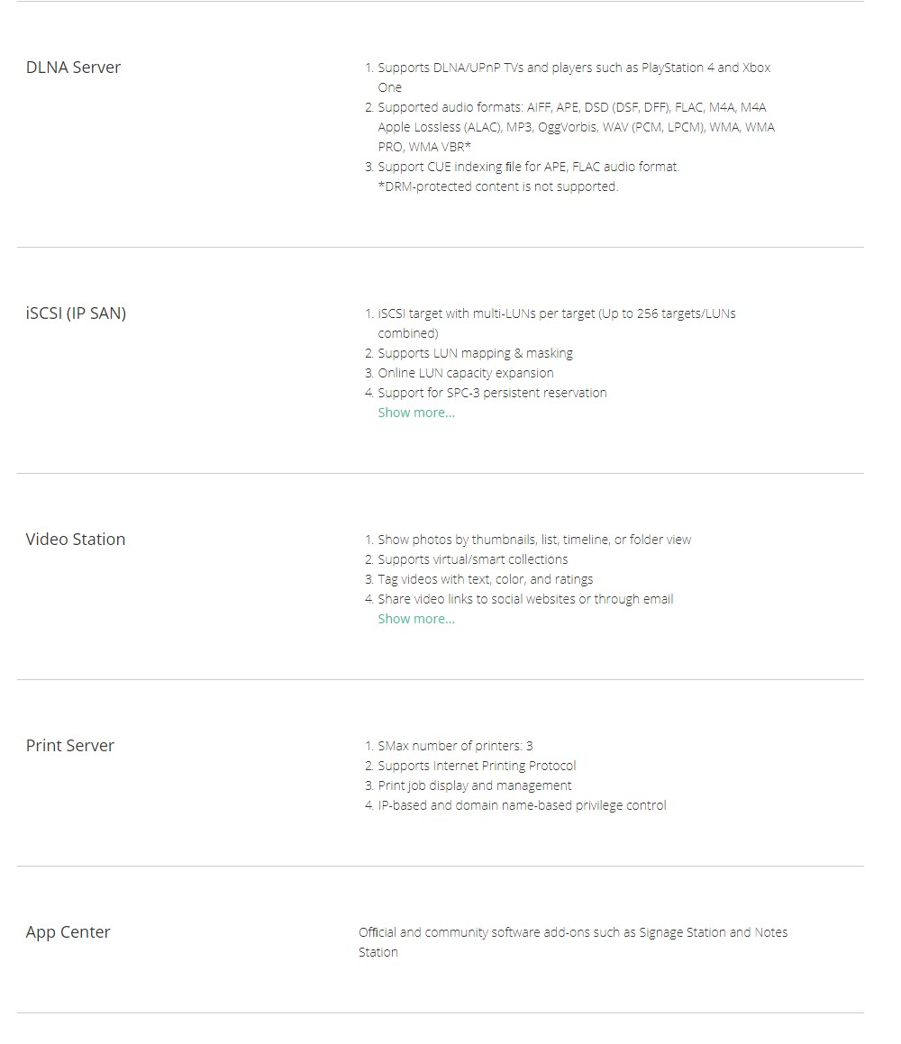Expand Video Station list with Show more

[415, 619]
